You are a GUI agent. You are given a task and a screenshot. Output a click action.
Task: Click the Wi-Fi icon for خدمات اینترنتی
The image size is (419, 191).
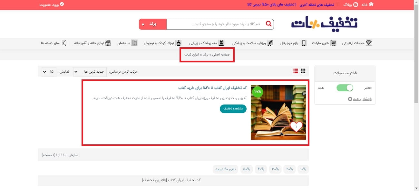click(x=369, y=43)
